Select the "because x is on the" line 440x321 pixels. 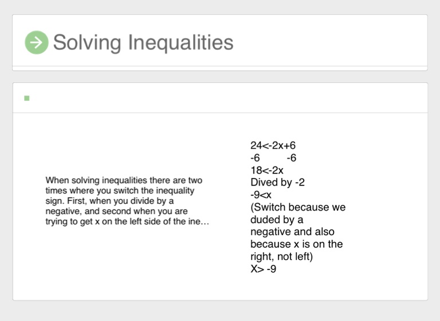coord(296,244)
